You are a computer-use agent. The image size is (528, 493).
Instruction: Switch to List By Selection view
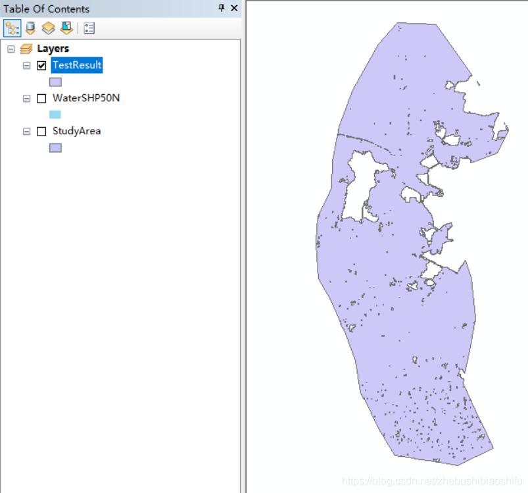(x=66, y=27)
